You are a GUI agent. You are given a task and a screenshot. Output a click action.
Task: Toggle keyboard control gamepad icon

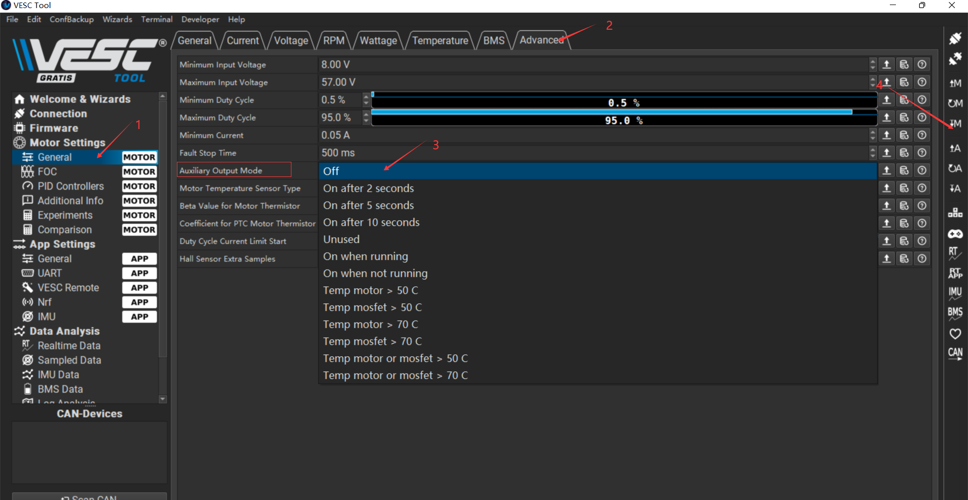(955, 234)
